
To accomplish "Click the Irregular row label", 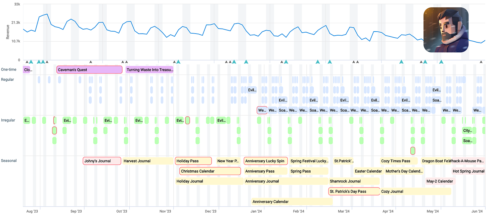I will point(8,120).
